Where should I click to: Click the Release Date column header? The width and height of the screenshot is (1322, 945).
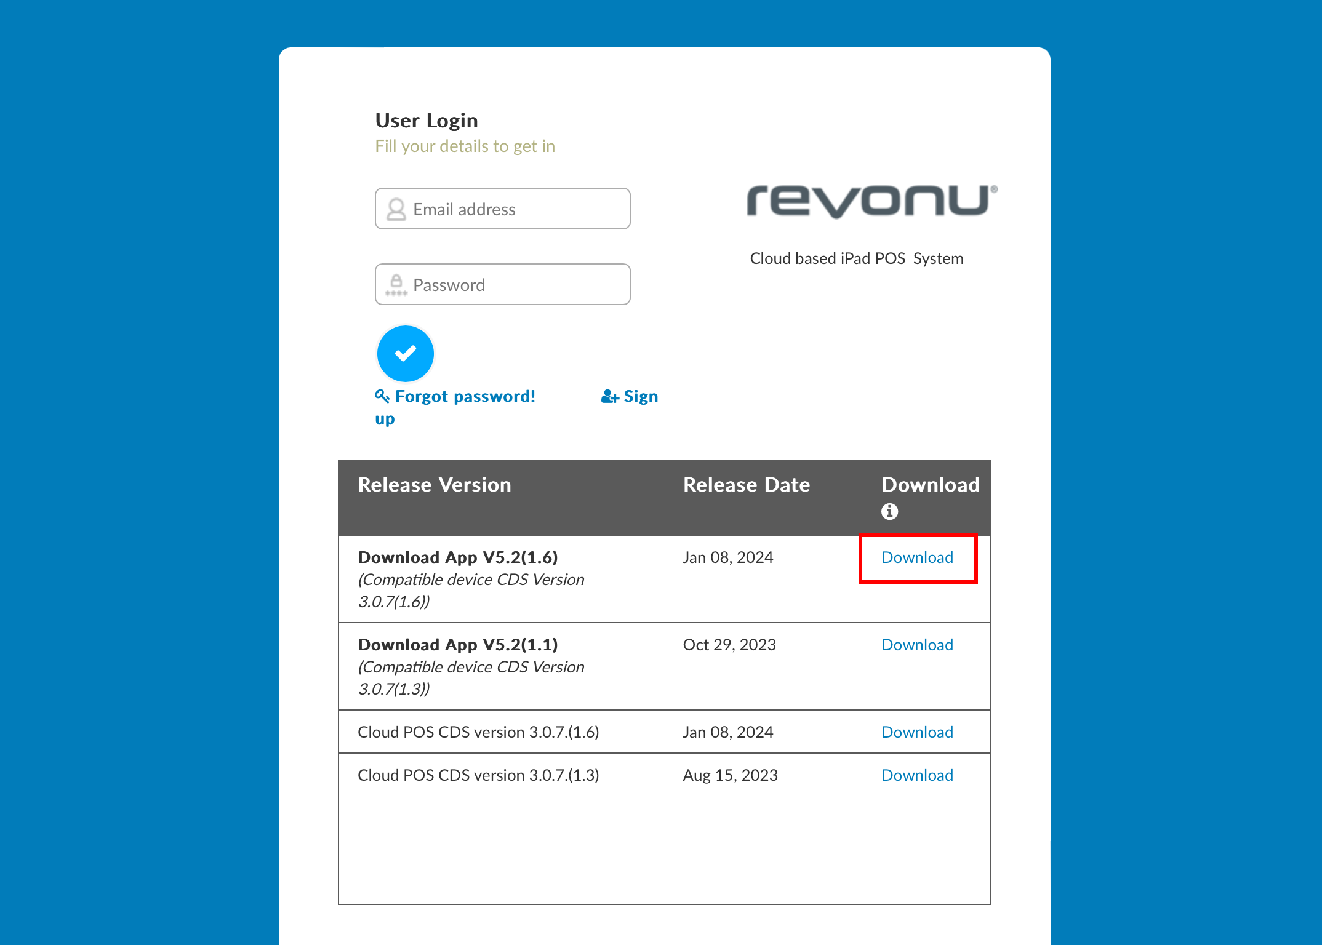tap(747, 485)
